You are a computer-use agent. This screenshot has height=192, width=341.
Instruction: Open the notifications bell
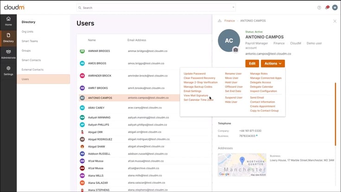327,7
